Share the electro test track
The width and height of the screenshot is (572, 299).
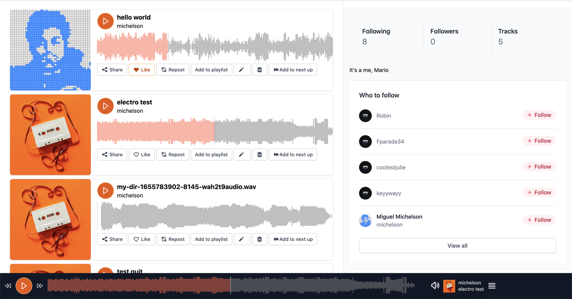(112, 154)
